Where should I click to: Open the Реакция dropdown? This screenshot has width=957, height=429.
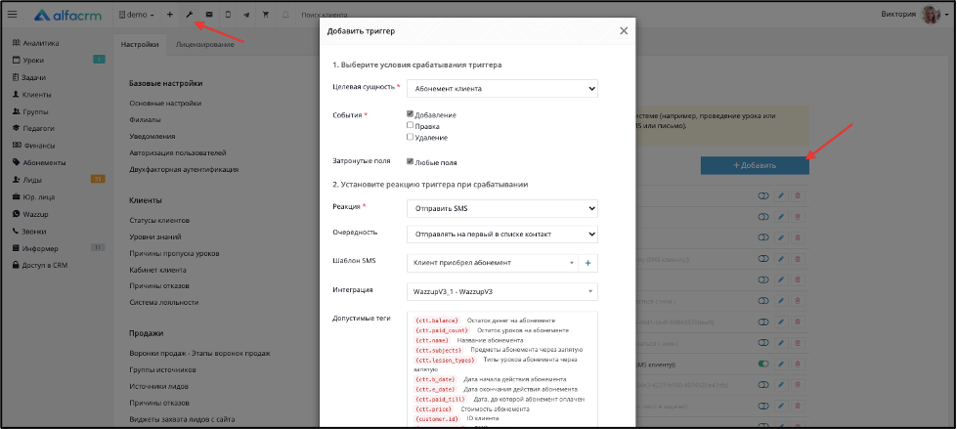click(x=502, y=209)
